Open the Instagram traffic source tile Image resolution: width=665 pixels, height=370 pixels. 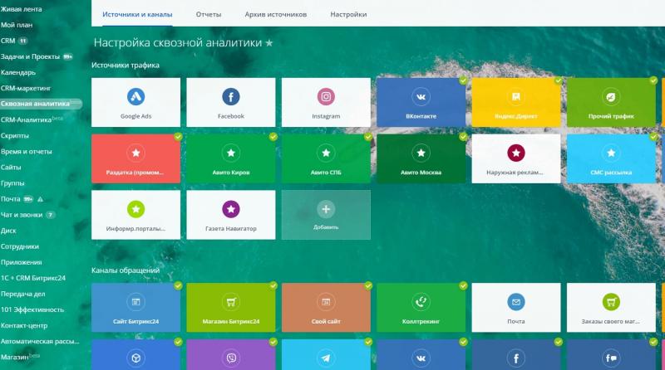[326, 102]
